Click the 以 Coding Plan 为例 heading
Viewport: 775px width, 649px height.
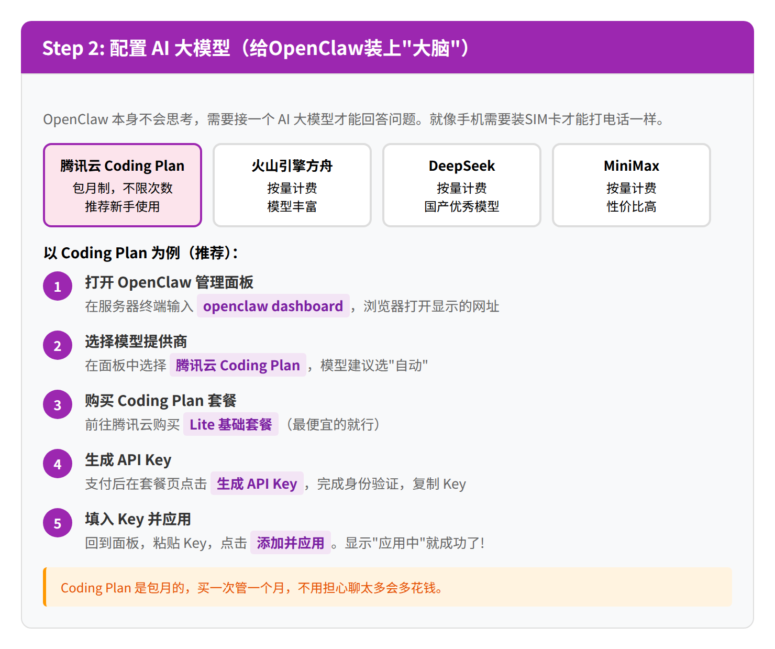(140, 252)
